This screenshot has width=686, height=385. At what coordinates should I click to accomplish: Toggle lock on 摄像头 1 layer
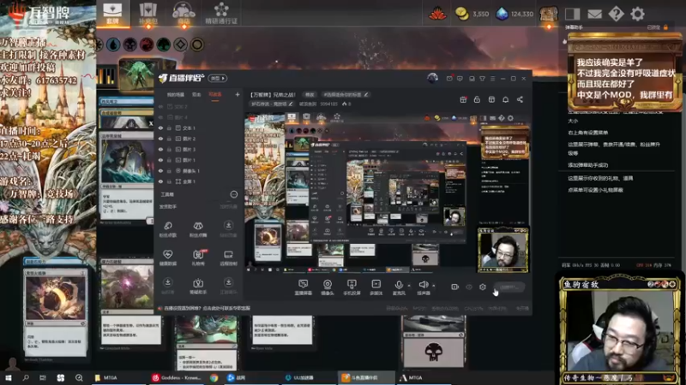click(x=169, y=170)
